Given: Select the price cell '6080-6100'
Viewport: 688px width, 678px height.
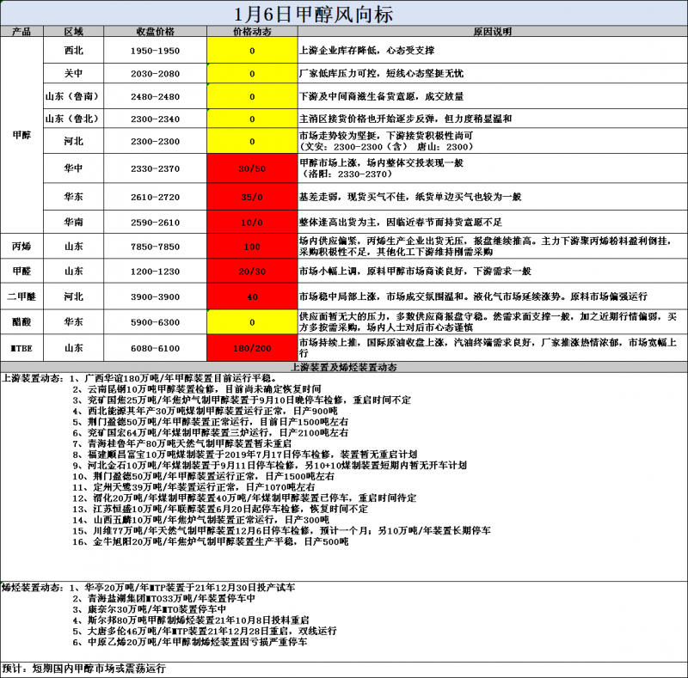Looking at the screenshot, I should [x=155, y=348].
